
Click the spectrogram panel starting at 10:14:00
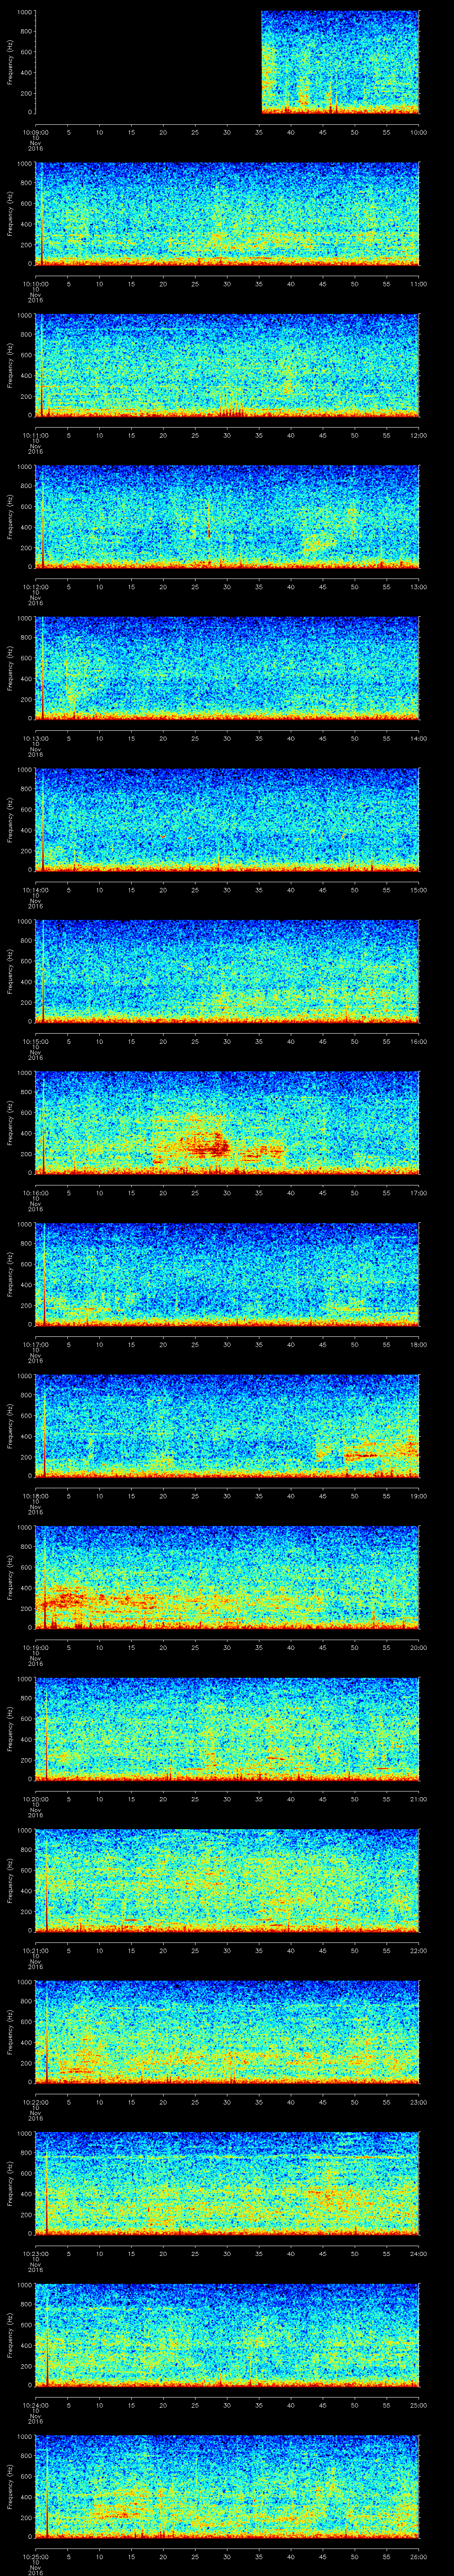click(227, 820)
